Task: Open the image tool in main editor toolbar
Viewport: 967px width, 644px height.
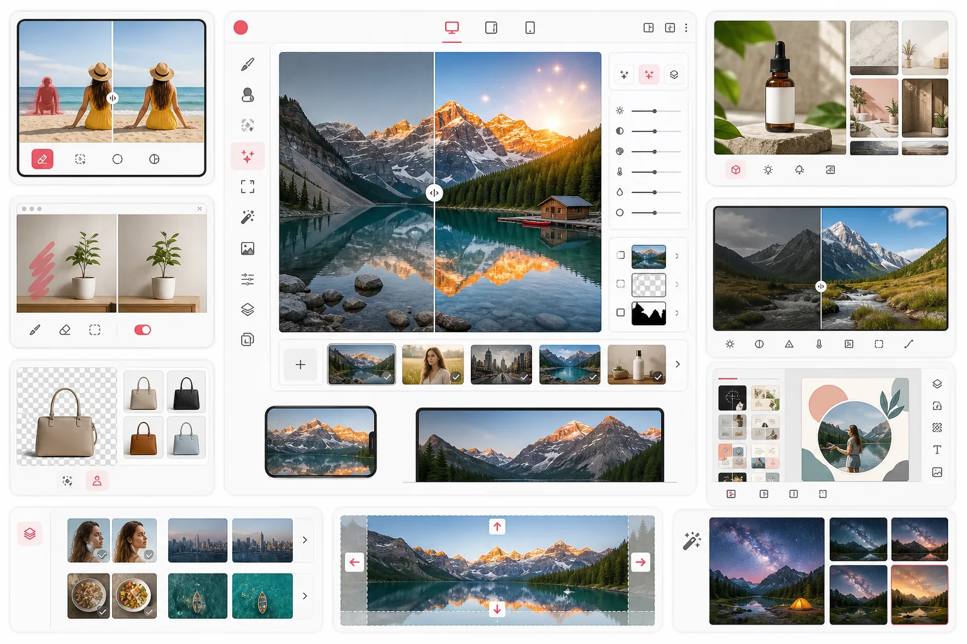Action: pos(247,248)
